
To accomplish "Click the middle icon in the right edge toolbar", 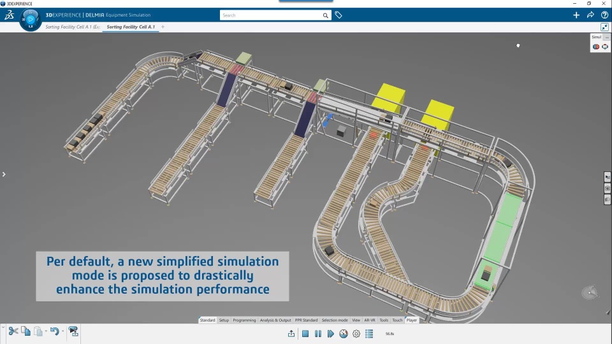I will point(608,189).
